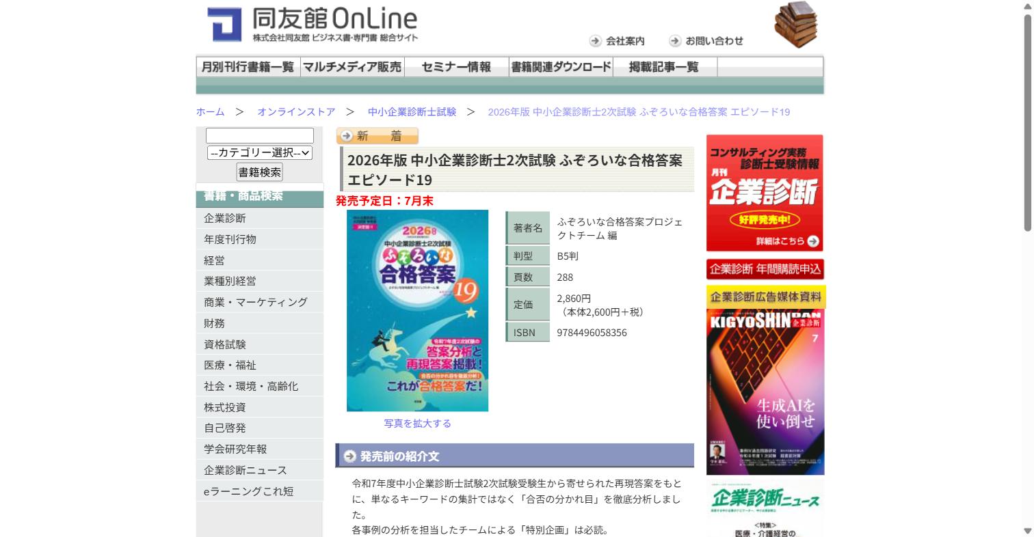Click the scrollbar down arrow

pyautogui.click(x=1027, y=531)
